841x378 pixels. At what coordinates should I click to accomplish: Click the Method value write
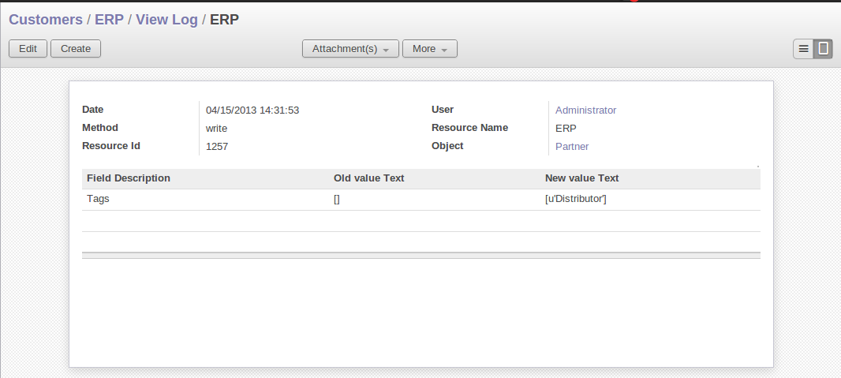click(217, 129)
